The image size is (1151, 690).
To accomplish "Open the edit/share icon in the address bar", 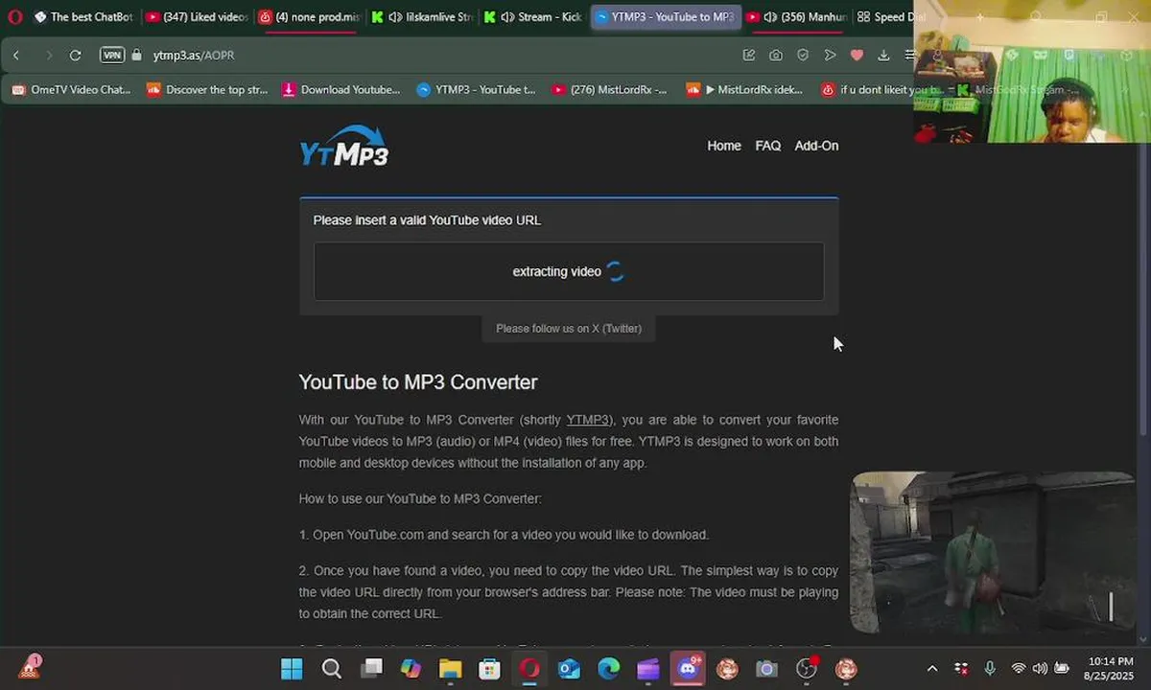I will pyautogui.click(x=749, y=55).
